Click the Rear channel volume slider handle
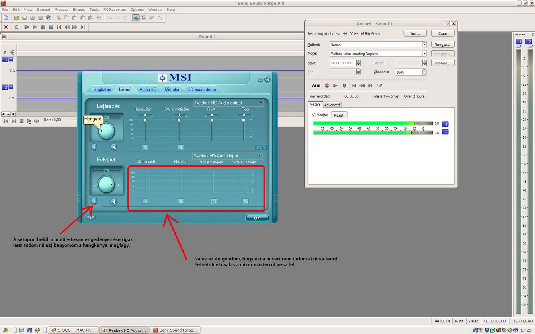 click(x=244, y=120)
